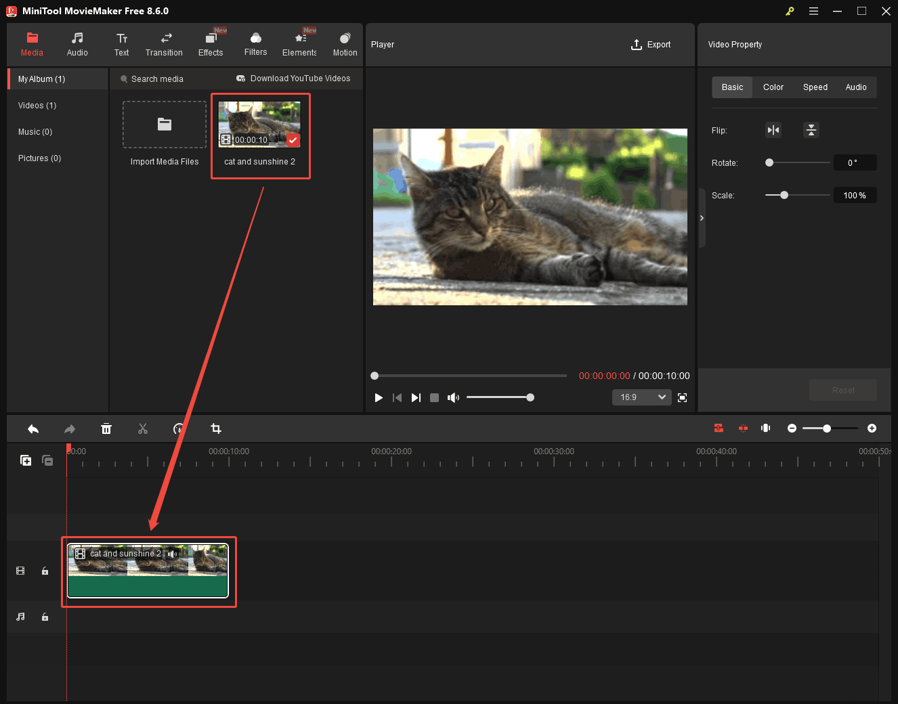Adjust the Scale slider
This screenshot has height=704, width=898.
[x=797, y=195]
